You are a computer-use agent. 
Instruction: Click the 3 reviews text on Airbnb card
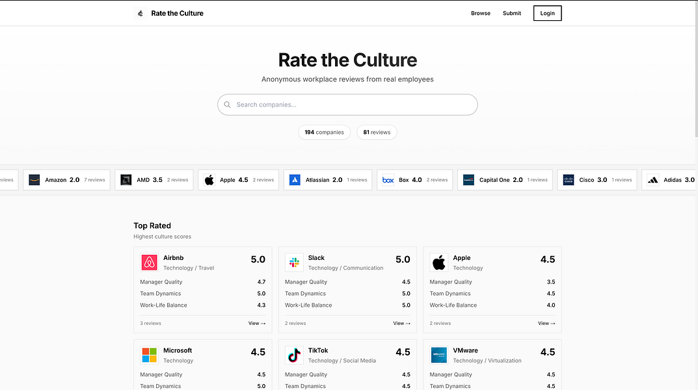150,323
